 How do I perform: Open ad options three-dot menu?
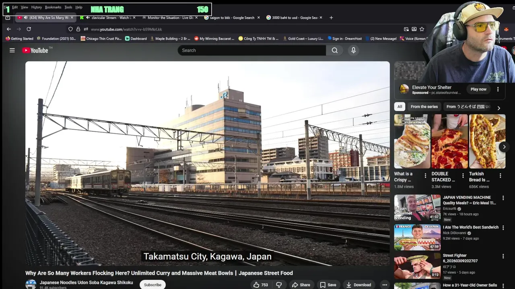click(498, 89)
